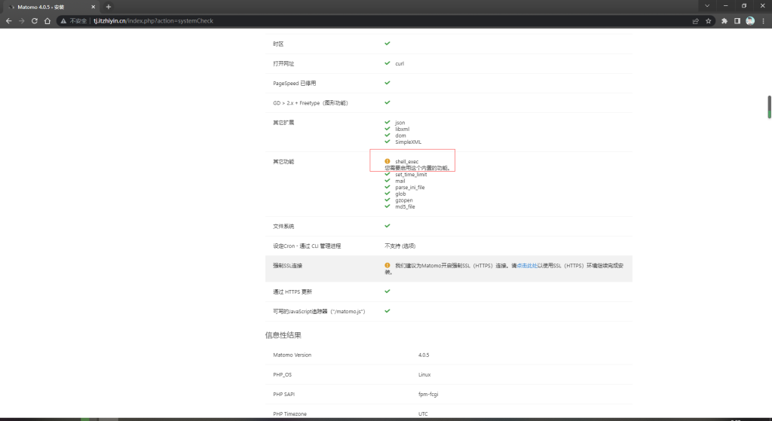Open the Chrome three-dot menu
The width and height of the screenshot is (772, 421).
pos(763,21)
